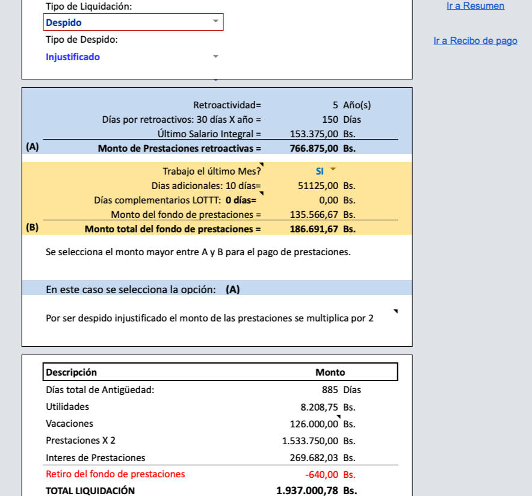Select Monto total del fondo value 186.691,67
This screenshot has height=496, width=532.
314,229
